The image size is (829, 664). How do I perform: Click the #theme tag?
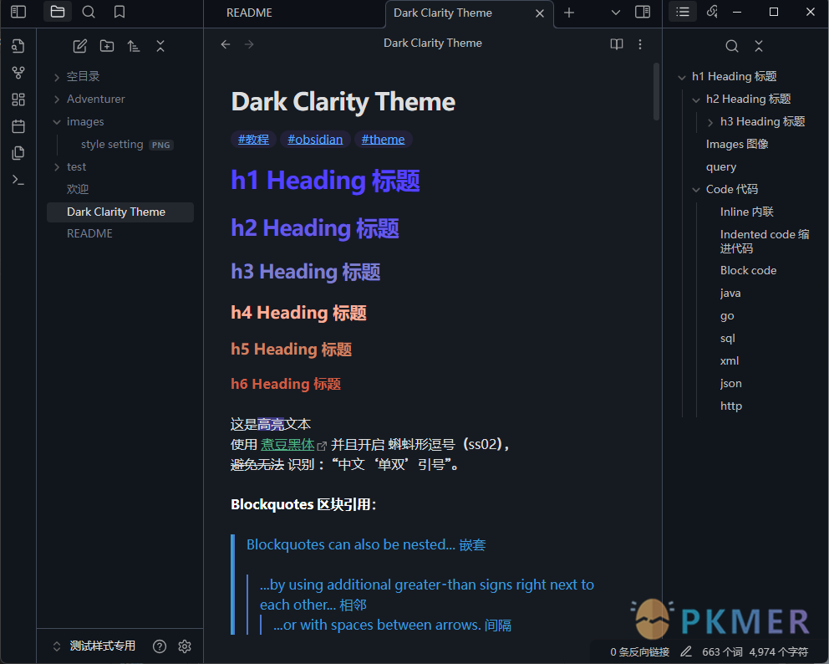click(x=383, y=139)
